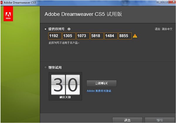176x123 pixels.
Task: Click the serial number info icon
Action: [x=69, y=29]
